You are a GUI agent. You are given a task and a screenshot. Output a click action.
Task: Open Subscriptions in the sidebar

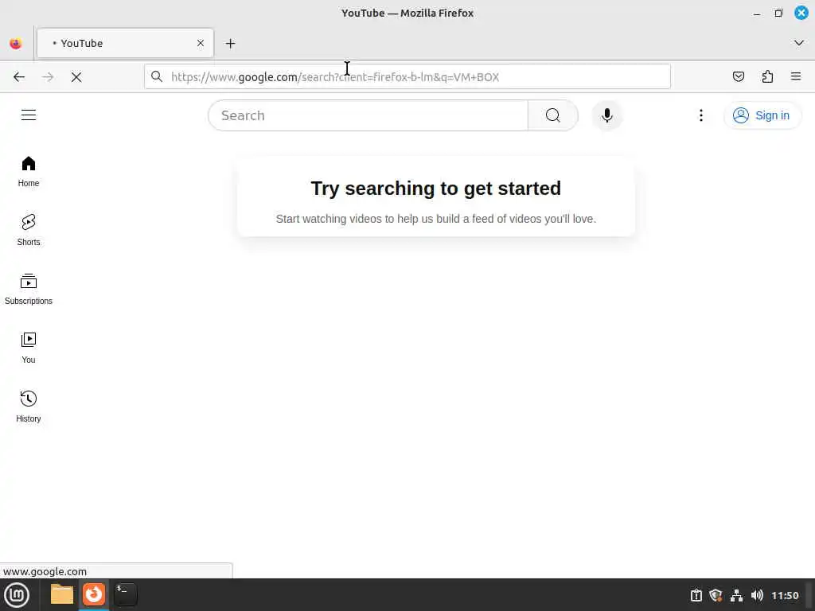[x=29, y=289]
